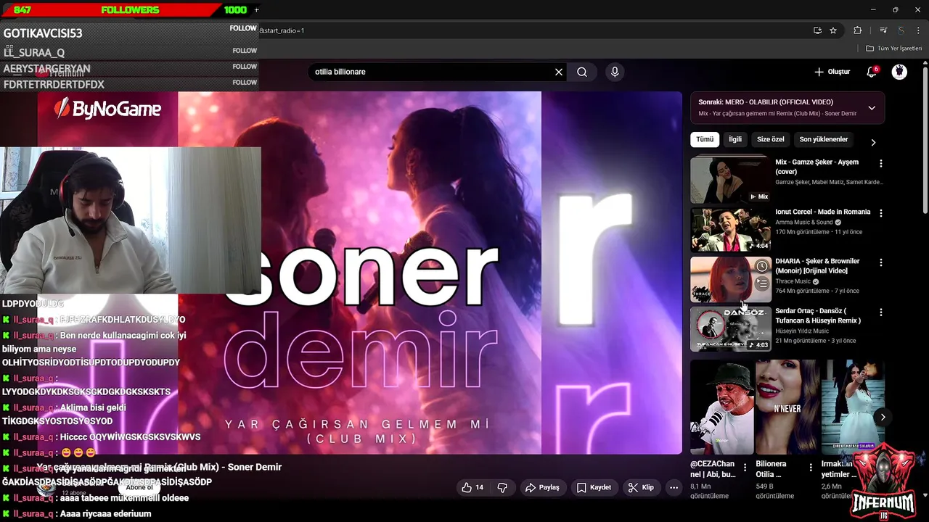Image resolution: width=929 pixels, height=522 pixels.
Task: Select the Son yüklenenler filter chip
Action: point(824,139)
